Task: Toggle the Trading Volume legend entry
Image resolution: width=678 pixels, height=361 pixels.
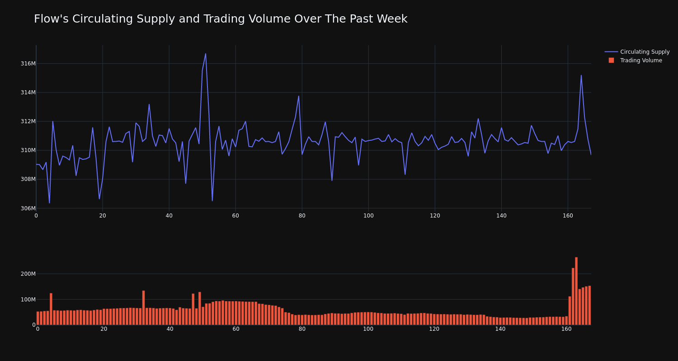Action: (637, 60)
